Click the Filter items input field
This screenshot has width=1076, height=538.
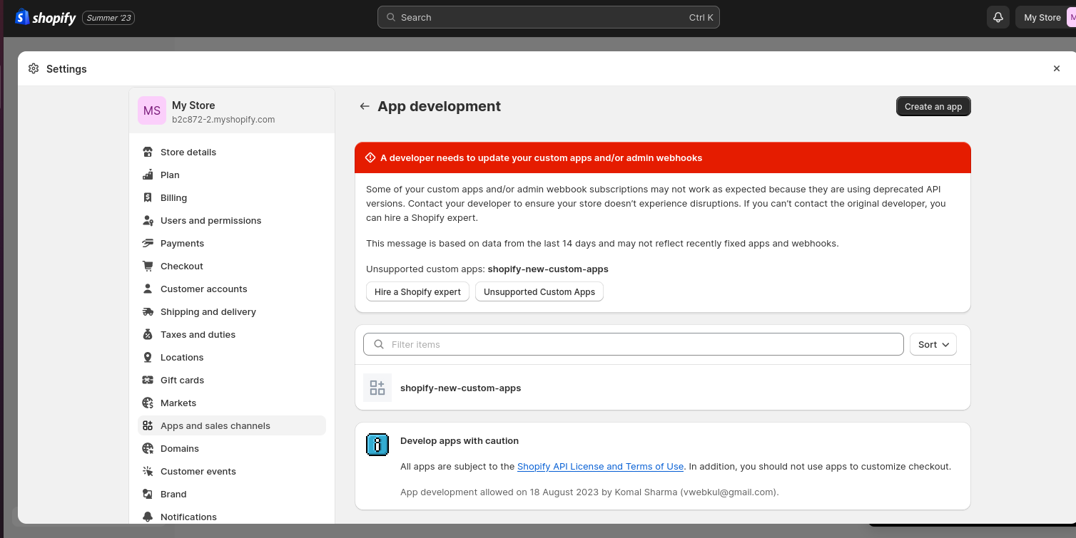click(634, 344)
